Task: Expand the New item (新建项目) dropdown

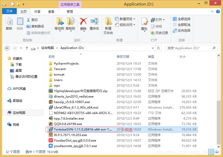Action: (134, 19)
